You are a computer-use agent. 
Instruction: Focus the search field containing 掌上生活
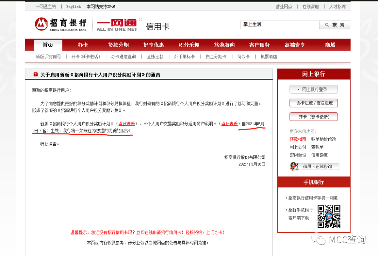pyautogui.click(x=280, y=25)
